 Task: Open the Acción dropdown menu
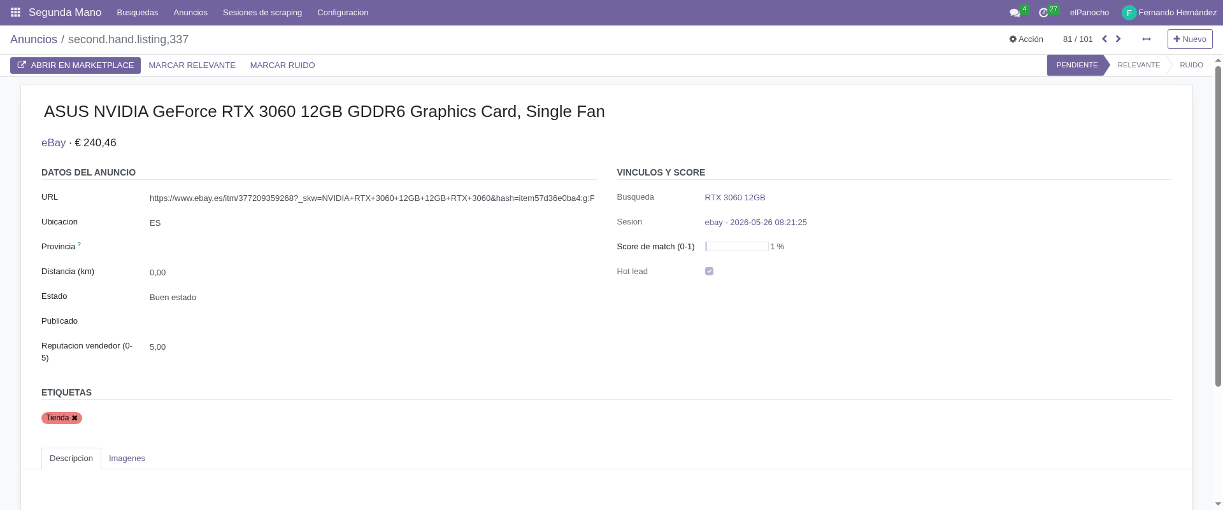point(1026,39)
